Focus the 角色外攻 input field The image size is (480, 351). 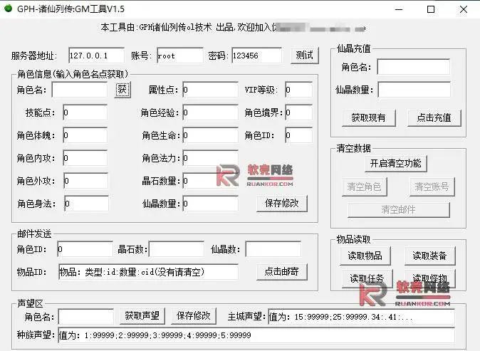(85, 181)
